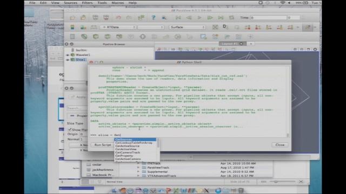Screen dimensions: 346x194
Task: Set view direction to -X icon
Action: [258, 27]
